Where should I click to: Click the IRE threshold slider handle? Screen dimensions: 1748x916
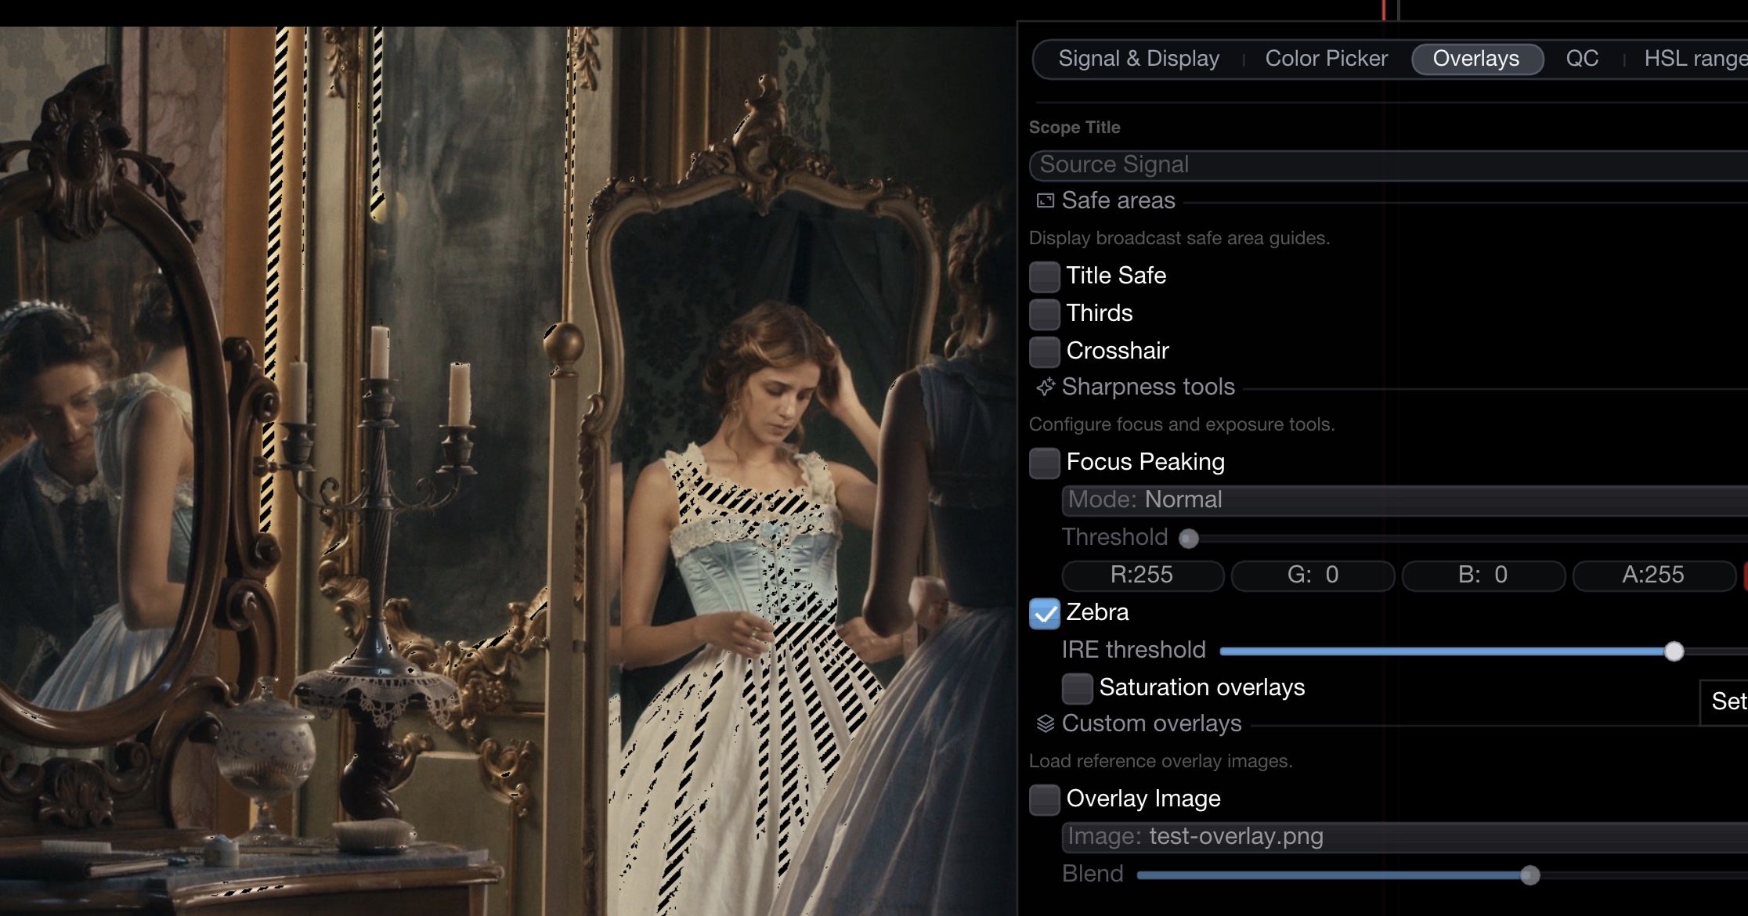[1674, 651]
